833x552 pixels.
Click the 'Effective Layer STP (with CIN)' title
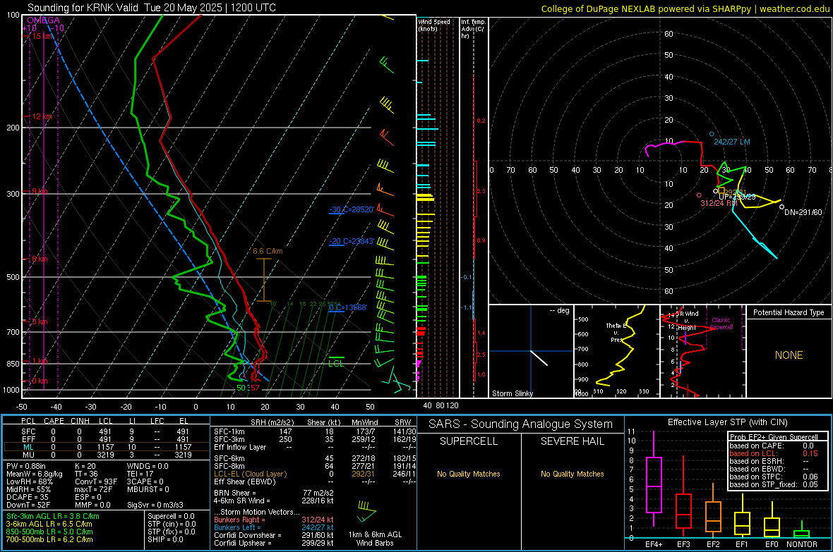[727, 422]
